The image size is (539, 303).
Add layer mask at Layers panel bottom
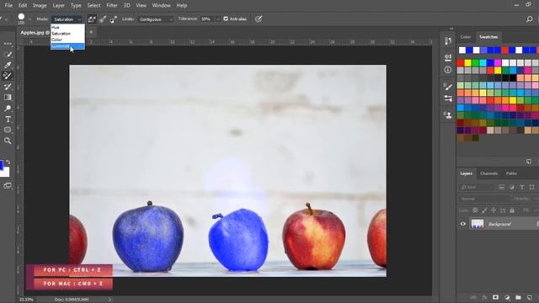(x=495, y=297)
